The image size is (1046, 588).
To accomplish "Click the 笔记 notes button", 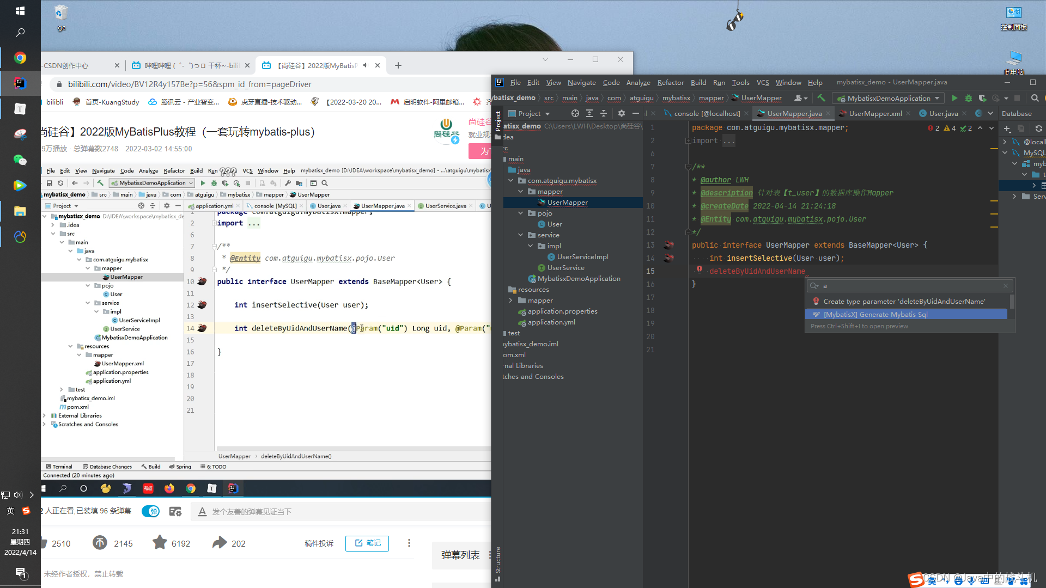I will [x=367, y=543].
